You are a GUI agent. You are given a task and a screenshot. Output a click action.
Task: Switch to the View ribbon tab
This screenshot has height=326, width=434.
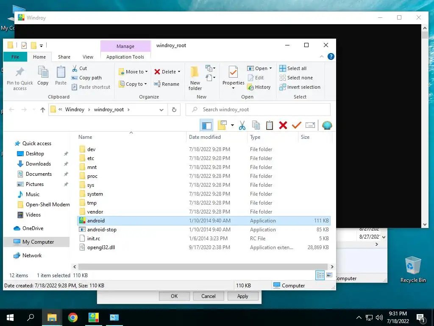click(88, 57)
